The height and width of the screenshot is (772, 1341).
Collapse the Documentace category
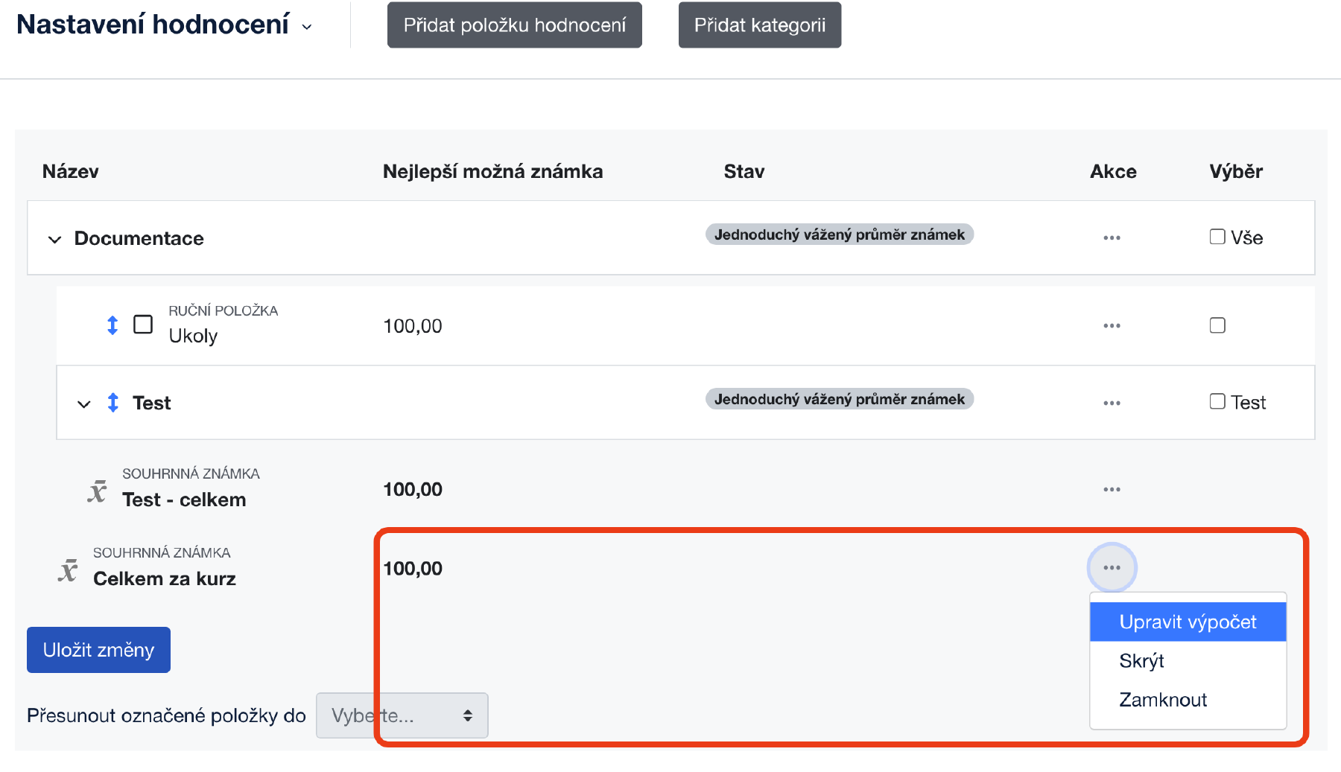(54, 240)
